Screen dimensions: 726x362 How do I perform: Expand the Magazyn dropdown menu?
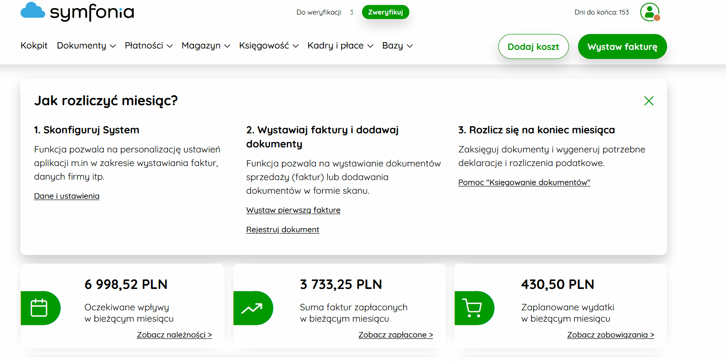(x=206, y=45)
